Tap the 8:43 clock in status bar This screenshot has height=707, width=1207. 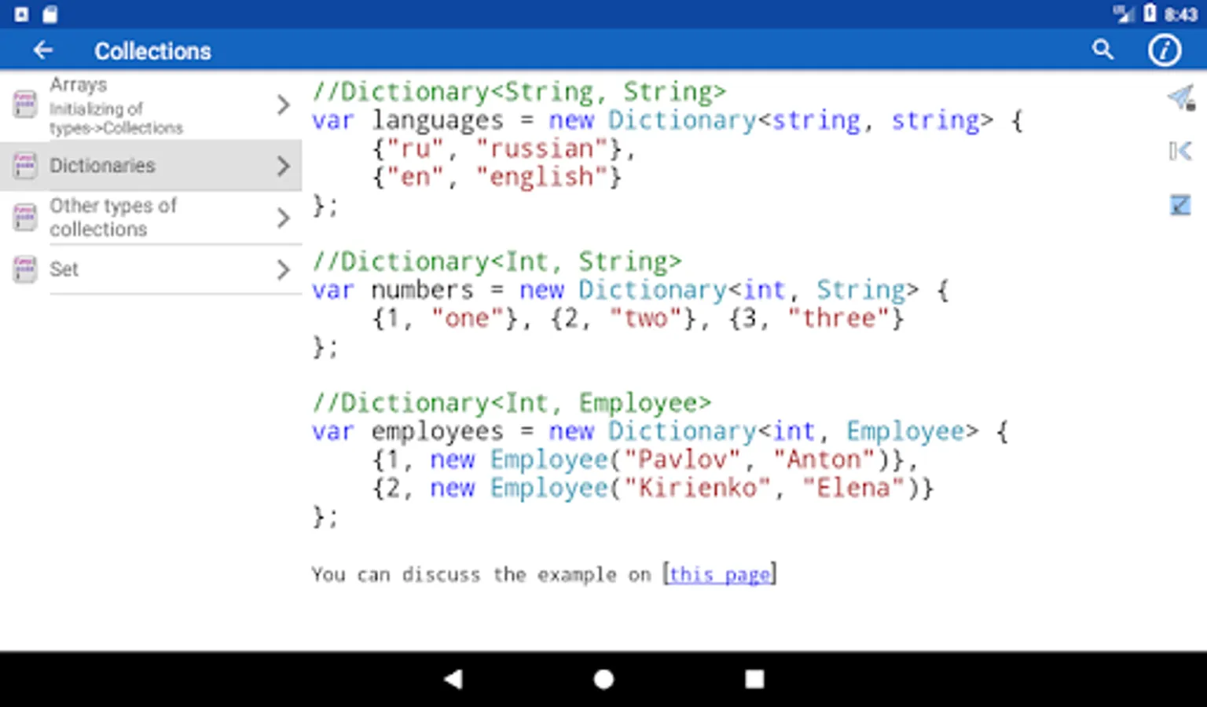point(1180,14)
